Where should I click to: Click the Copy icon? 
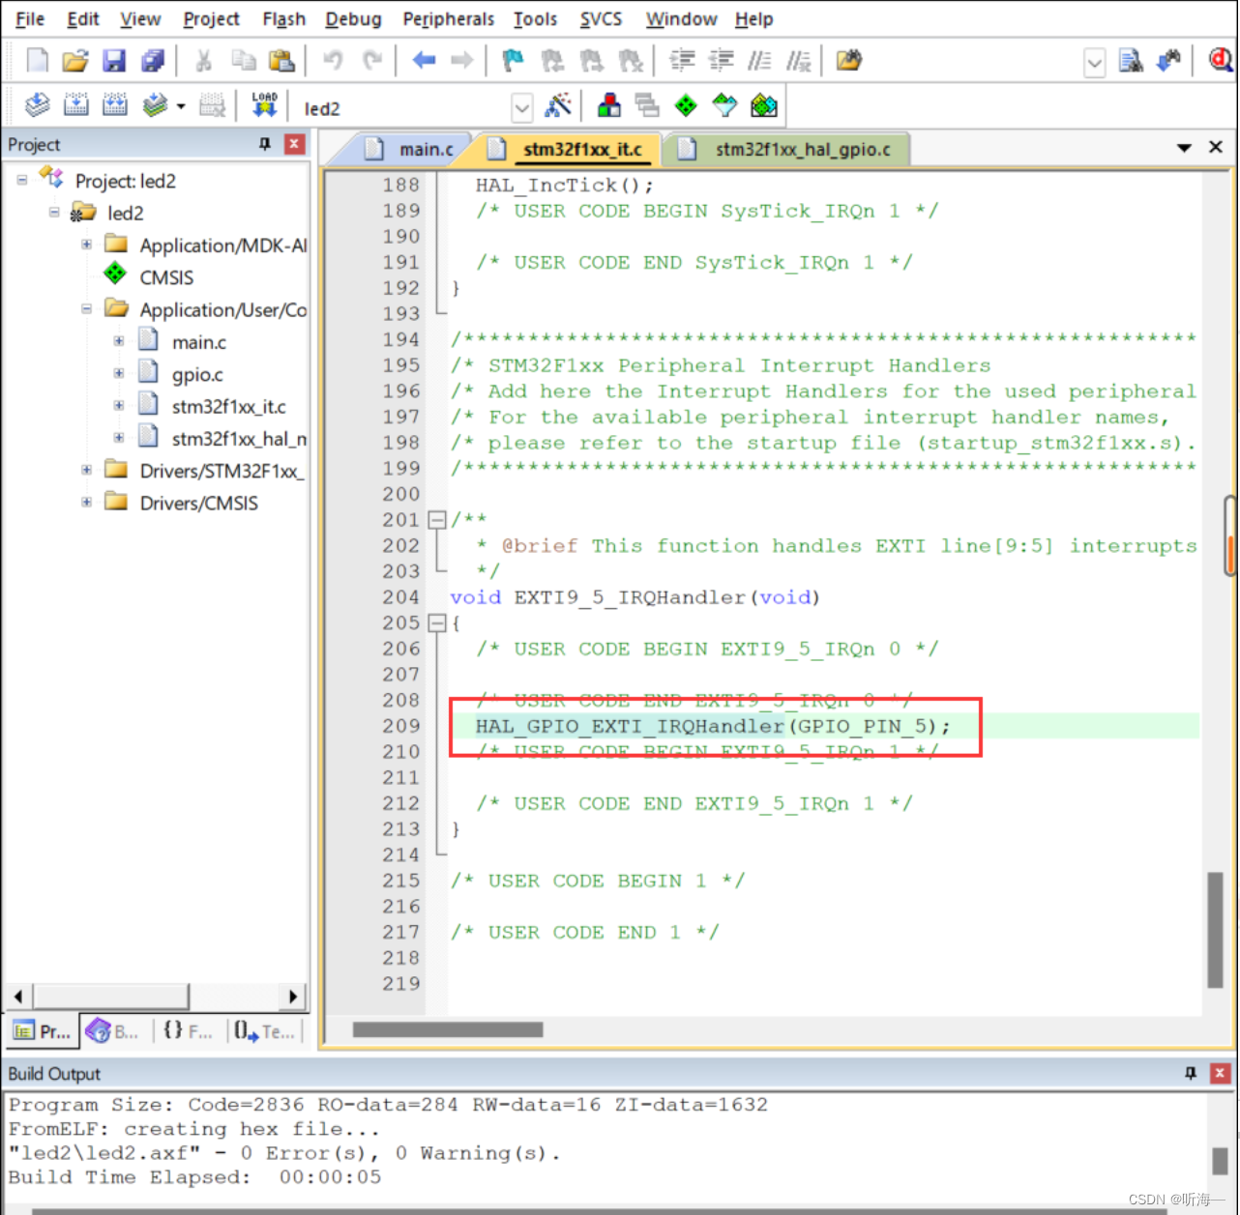243,60
